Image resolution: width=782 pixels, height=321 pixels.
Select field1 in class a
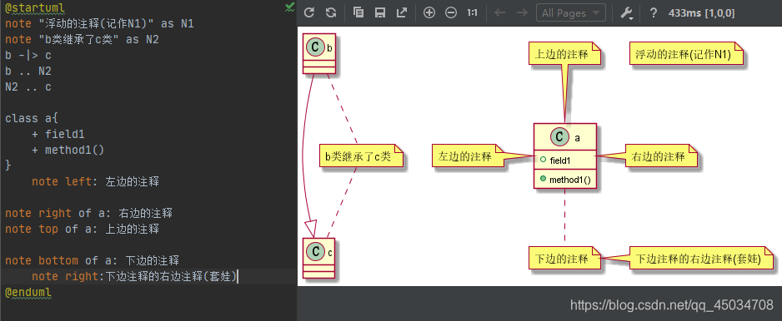(560, 160)
